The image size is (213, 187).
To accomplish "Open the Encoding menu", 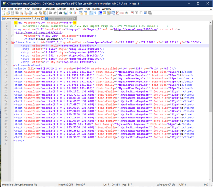I will tap(37, 9).
